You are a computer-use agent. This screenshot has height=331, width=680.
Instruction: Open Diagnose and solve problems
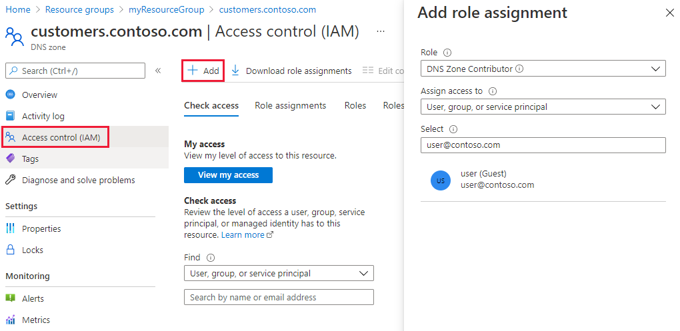pyautogui.click(x=78, y=180)
